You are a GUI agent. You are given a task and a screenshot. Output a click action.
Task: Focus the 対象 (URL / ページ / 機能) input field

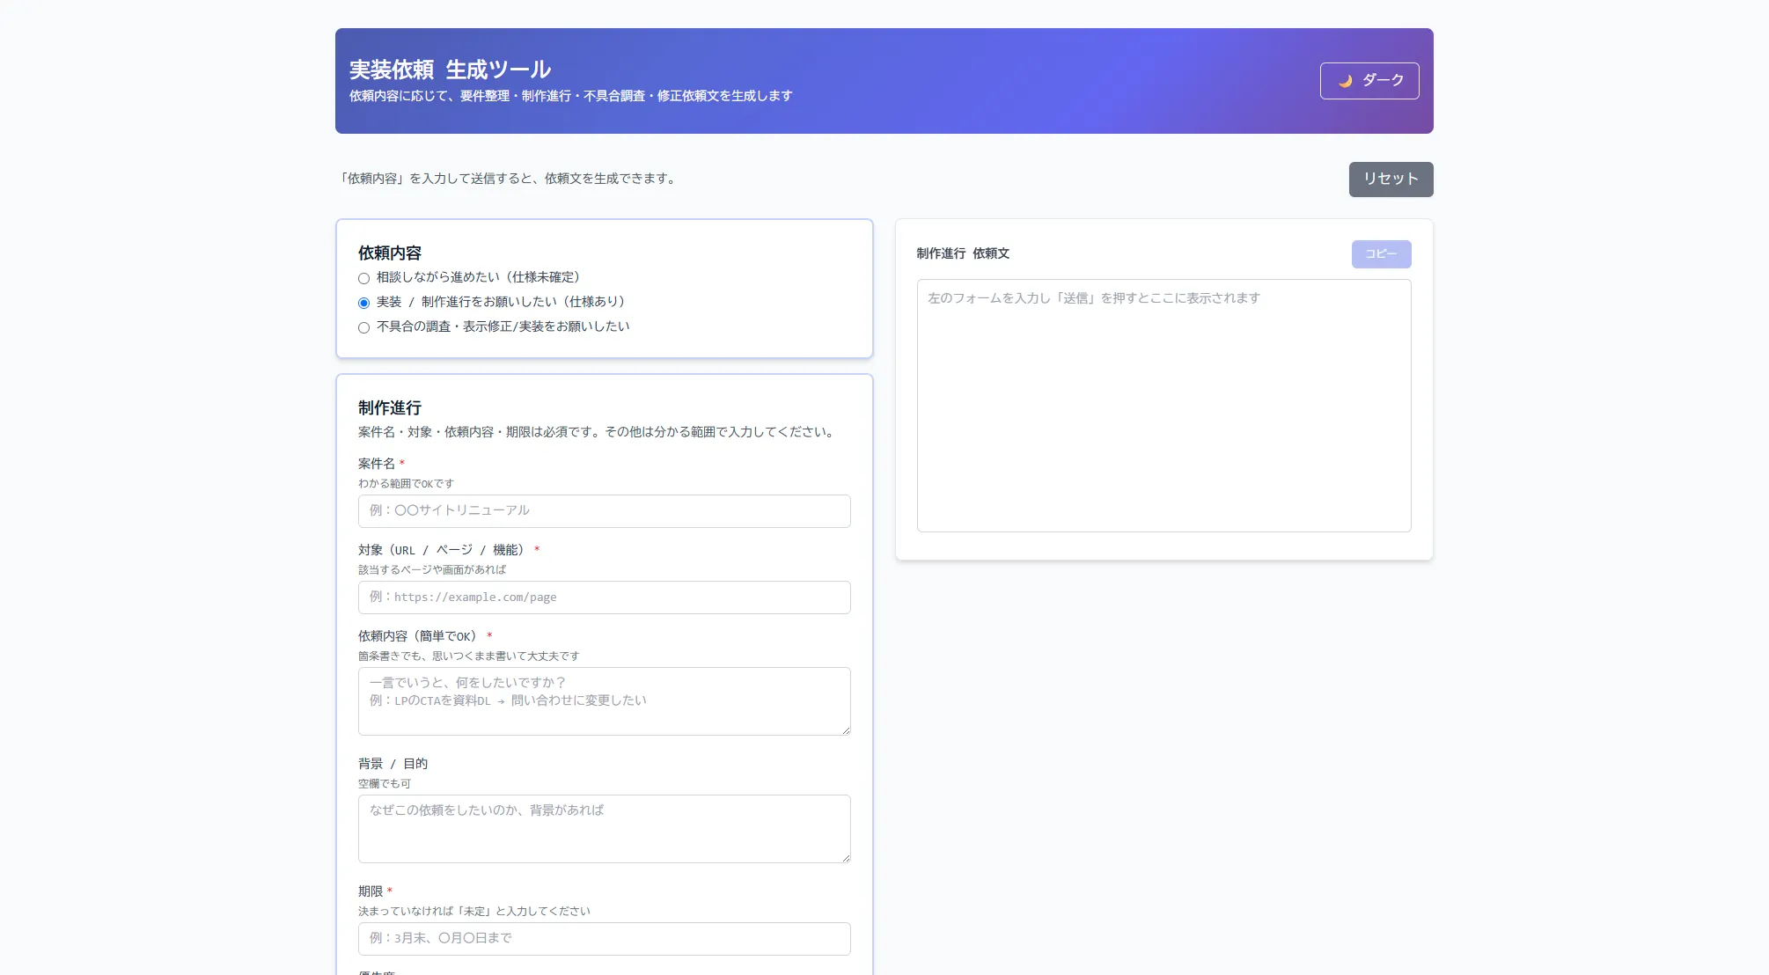click(604, 597)
